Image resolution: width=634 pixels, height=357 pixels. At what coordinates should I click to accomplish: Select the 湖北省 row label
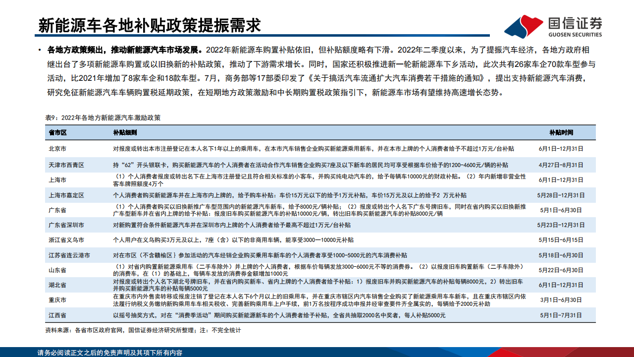click(58, 285)
